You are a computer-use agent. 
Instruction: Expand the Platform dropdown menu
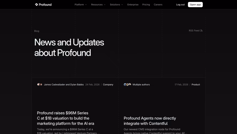pyautogui.click(x=81, y=5)
